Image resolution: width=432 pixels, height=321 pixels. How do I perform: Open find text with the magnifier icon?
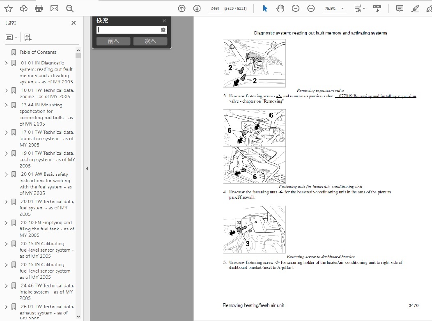[70, 9]
